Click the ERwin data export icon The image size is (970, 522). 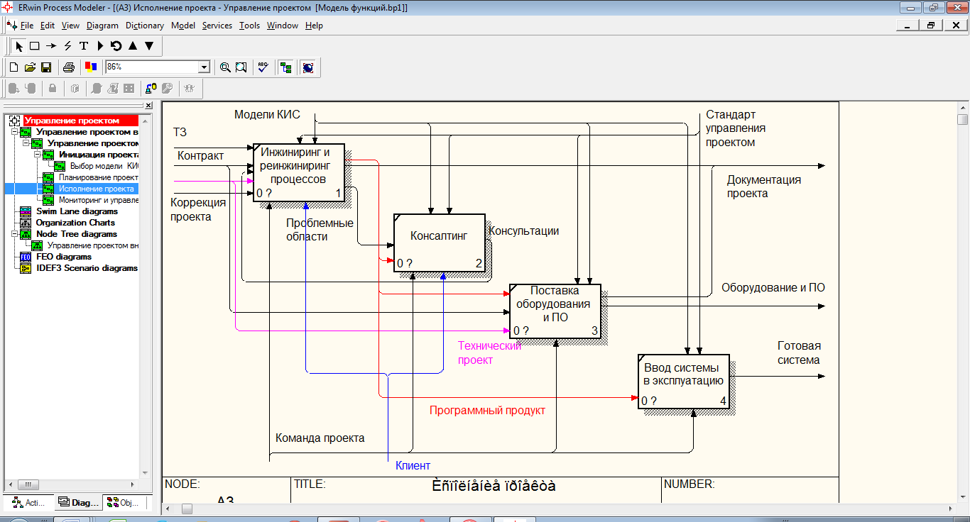151,89
